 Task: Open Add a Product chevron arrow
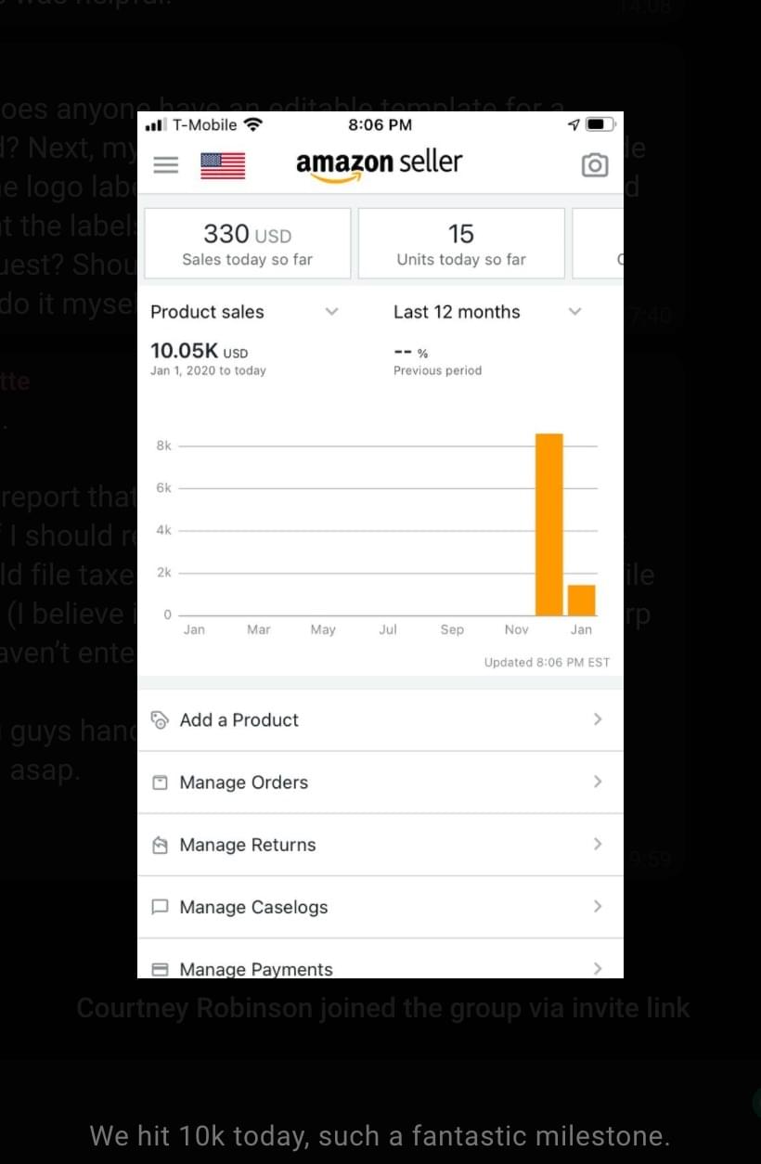click(598, 719)
